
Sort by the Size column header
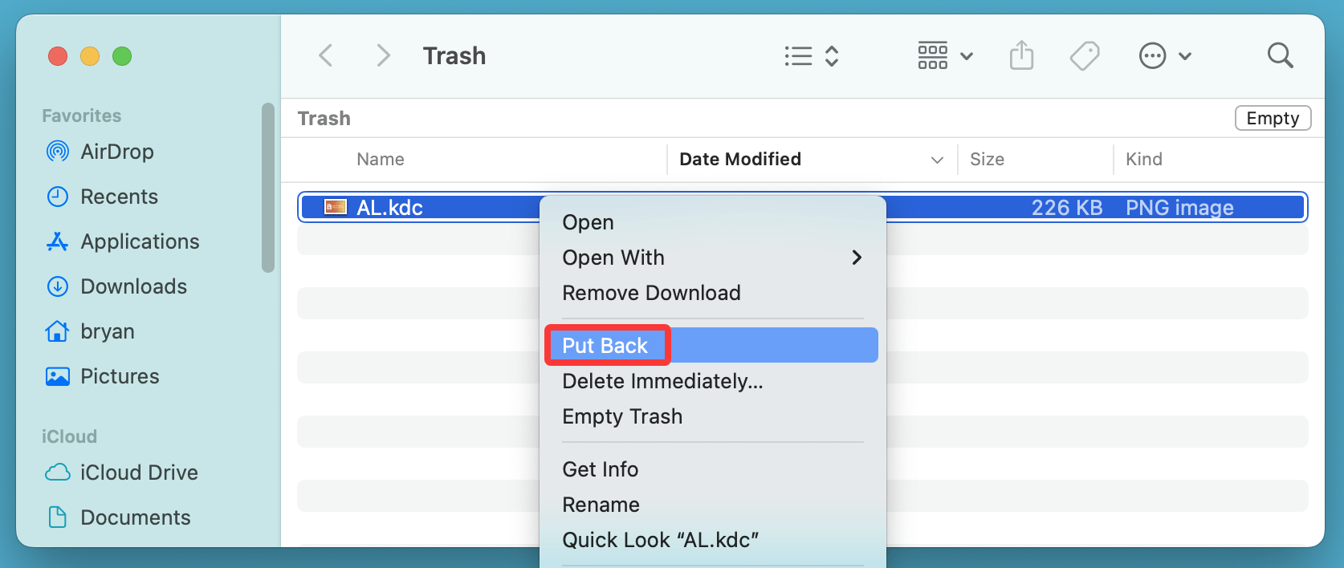[x=987, y=160]
